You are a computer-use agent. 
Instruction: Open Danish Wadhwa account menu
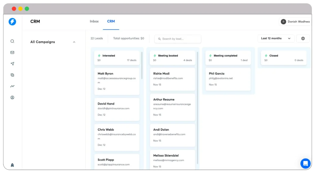295,22
